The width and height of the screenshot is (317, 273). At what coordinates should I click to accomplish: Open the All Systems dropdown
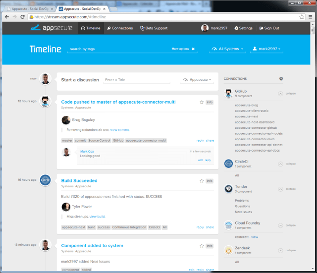click(x=227, y=49)
